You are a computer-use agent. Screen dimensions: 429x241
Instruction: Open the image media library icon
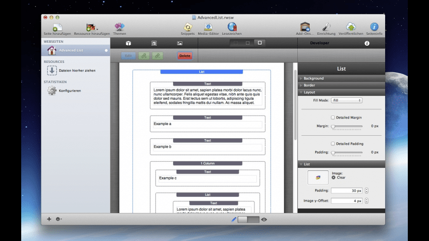click(x=180, y=43)
